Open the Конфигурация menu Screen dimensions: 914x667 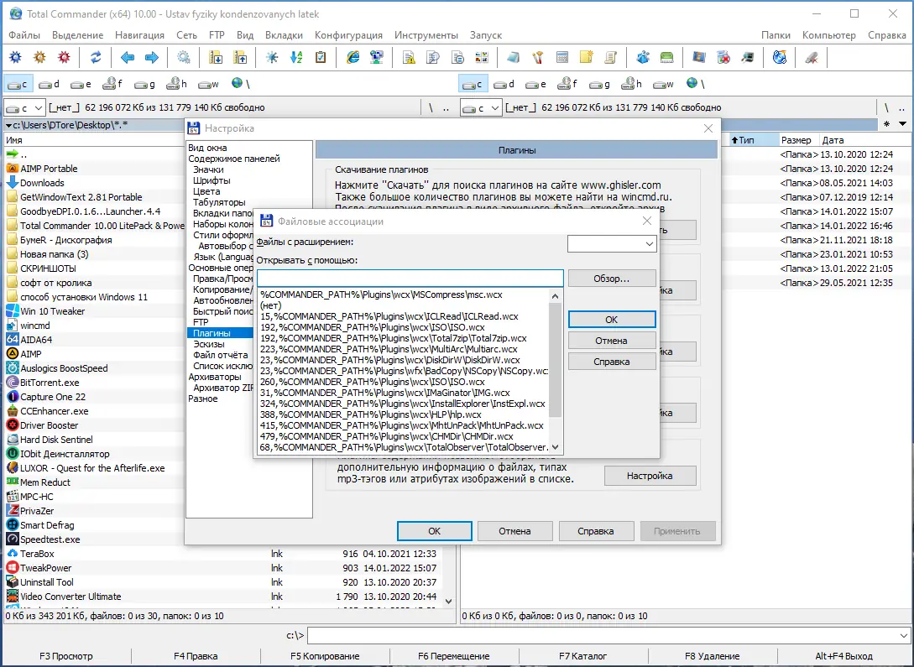click(348, 35)
